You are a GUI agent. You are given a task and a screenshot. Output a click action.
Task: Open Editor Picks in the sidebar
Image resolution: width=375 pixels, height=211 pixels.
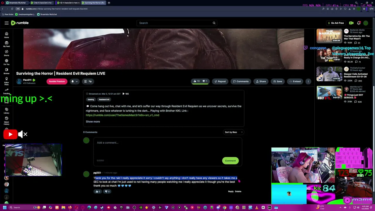click(x=6, y=81)
